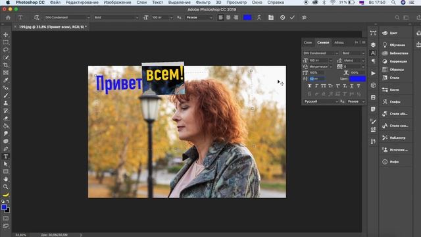Click blue text color swatch in options bar

click(x=247, y=18)
